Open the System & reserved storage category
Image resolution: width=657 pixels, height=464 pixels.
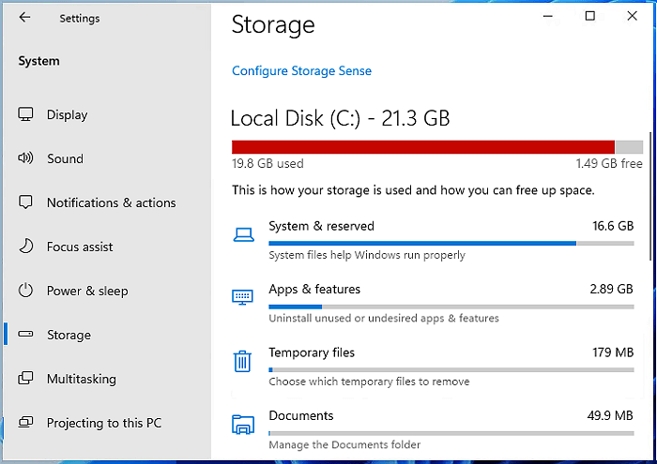[321, 226]
